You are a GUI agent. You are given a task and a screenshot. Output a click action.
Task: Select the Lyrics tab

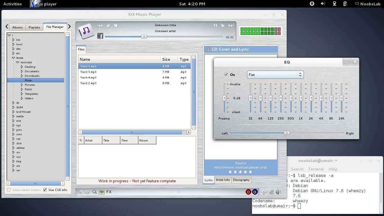point(209,180)
